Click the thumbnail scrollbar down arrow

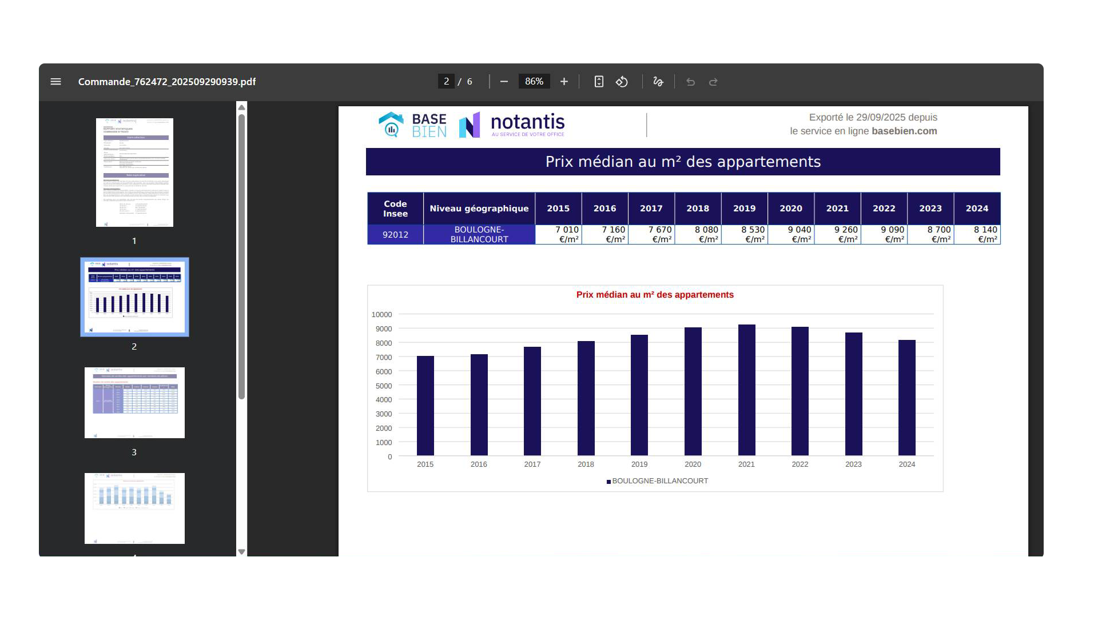[x=241, y=552]
